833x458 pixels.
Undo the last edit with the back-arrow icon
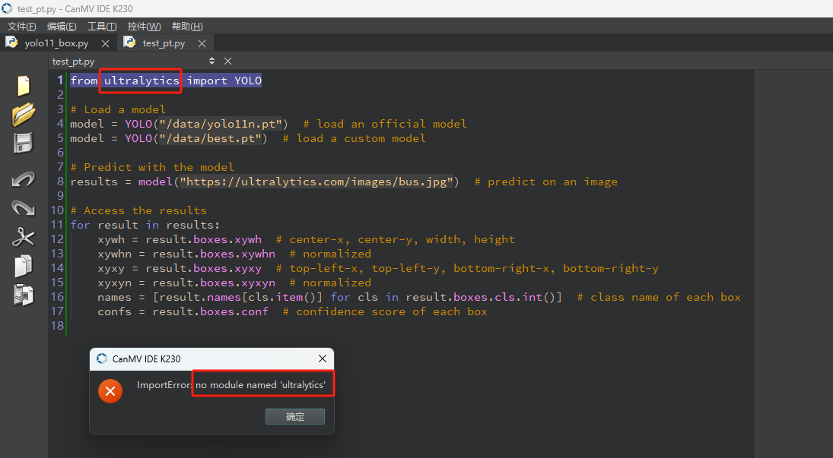(24, 179)
